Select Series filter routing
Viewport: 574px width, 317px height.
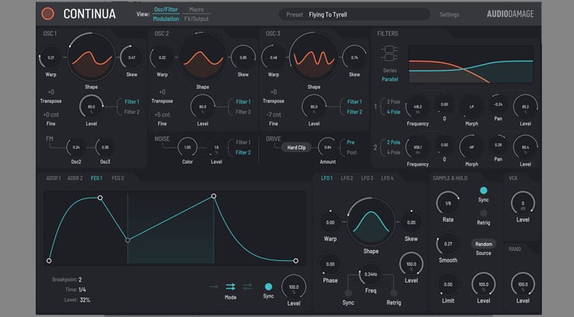coord(389,70)
